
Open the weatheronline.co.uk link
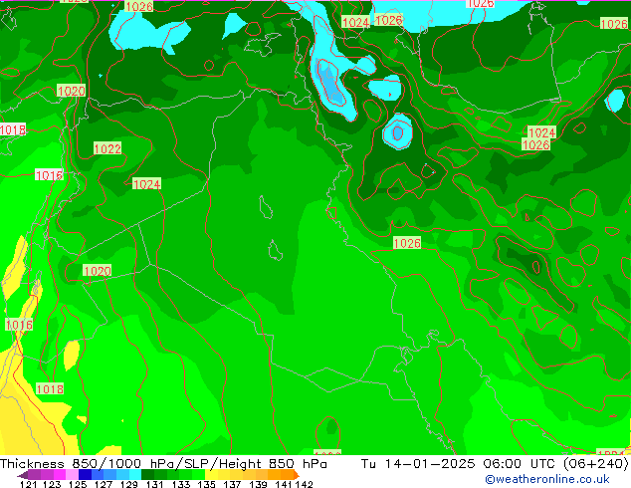point(547,479)
